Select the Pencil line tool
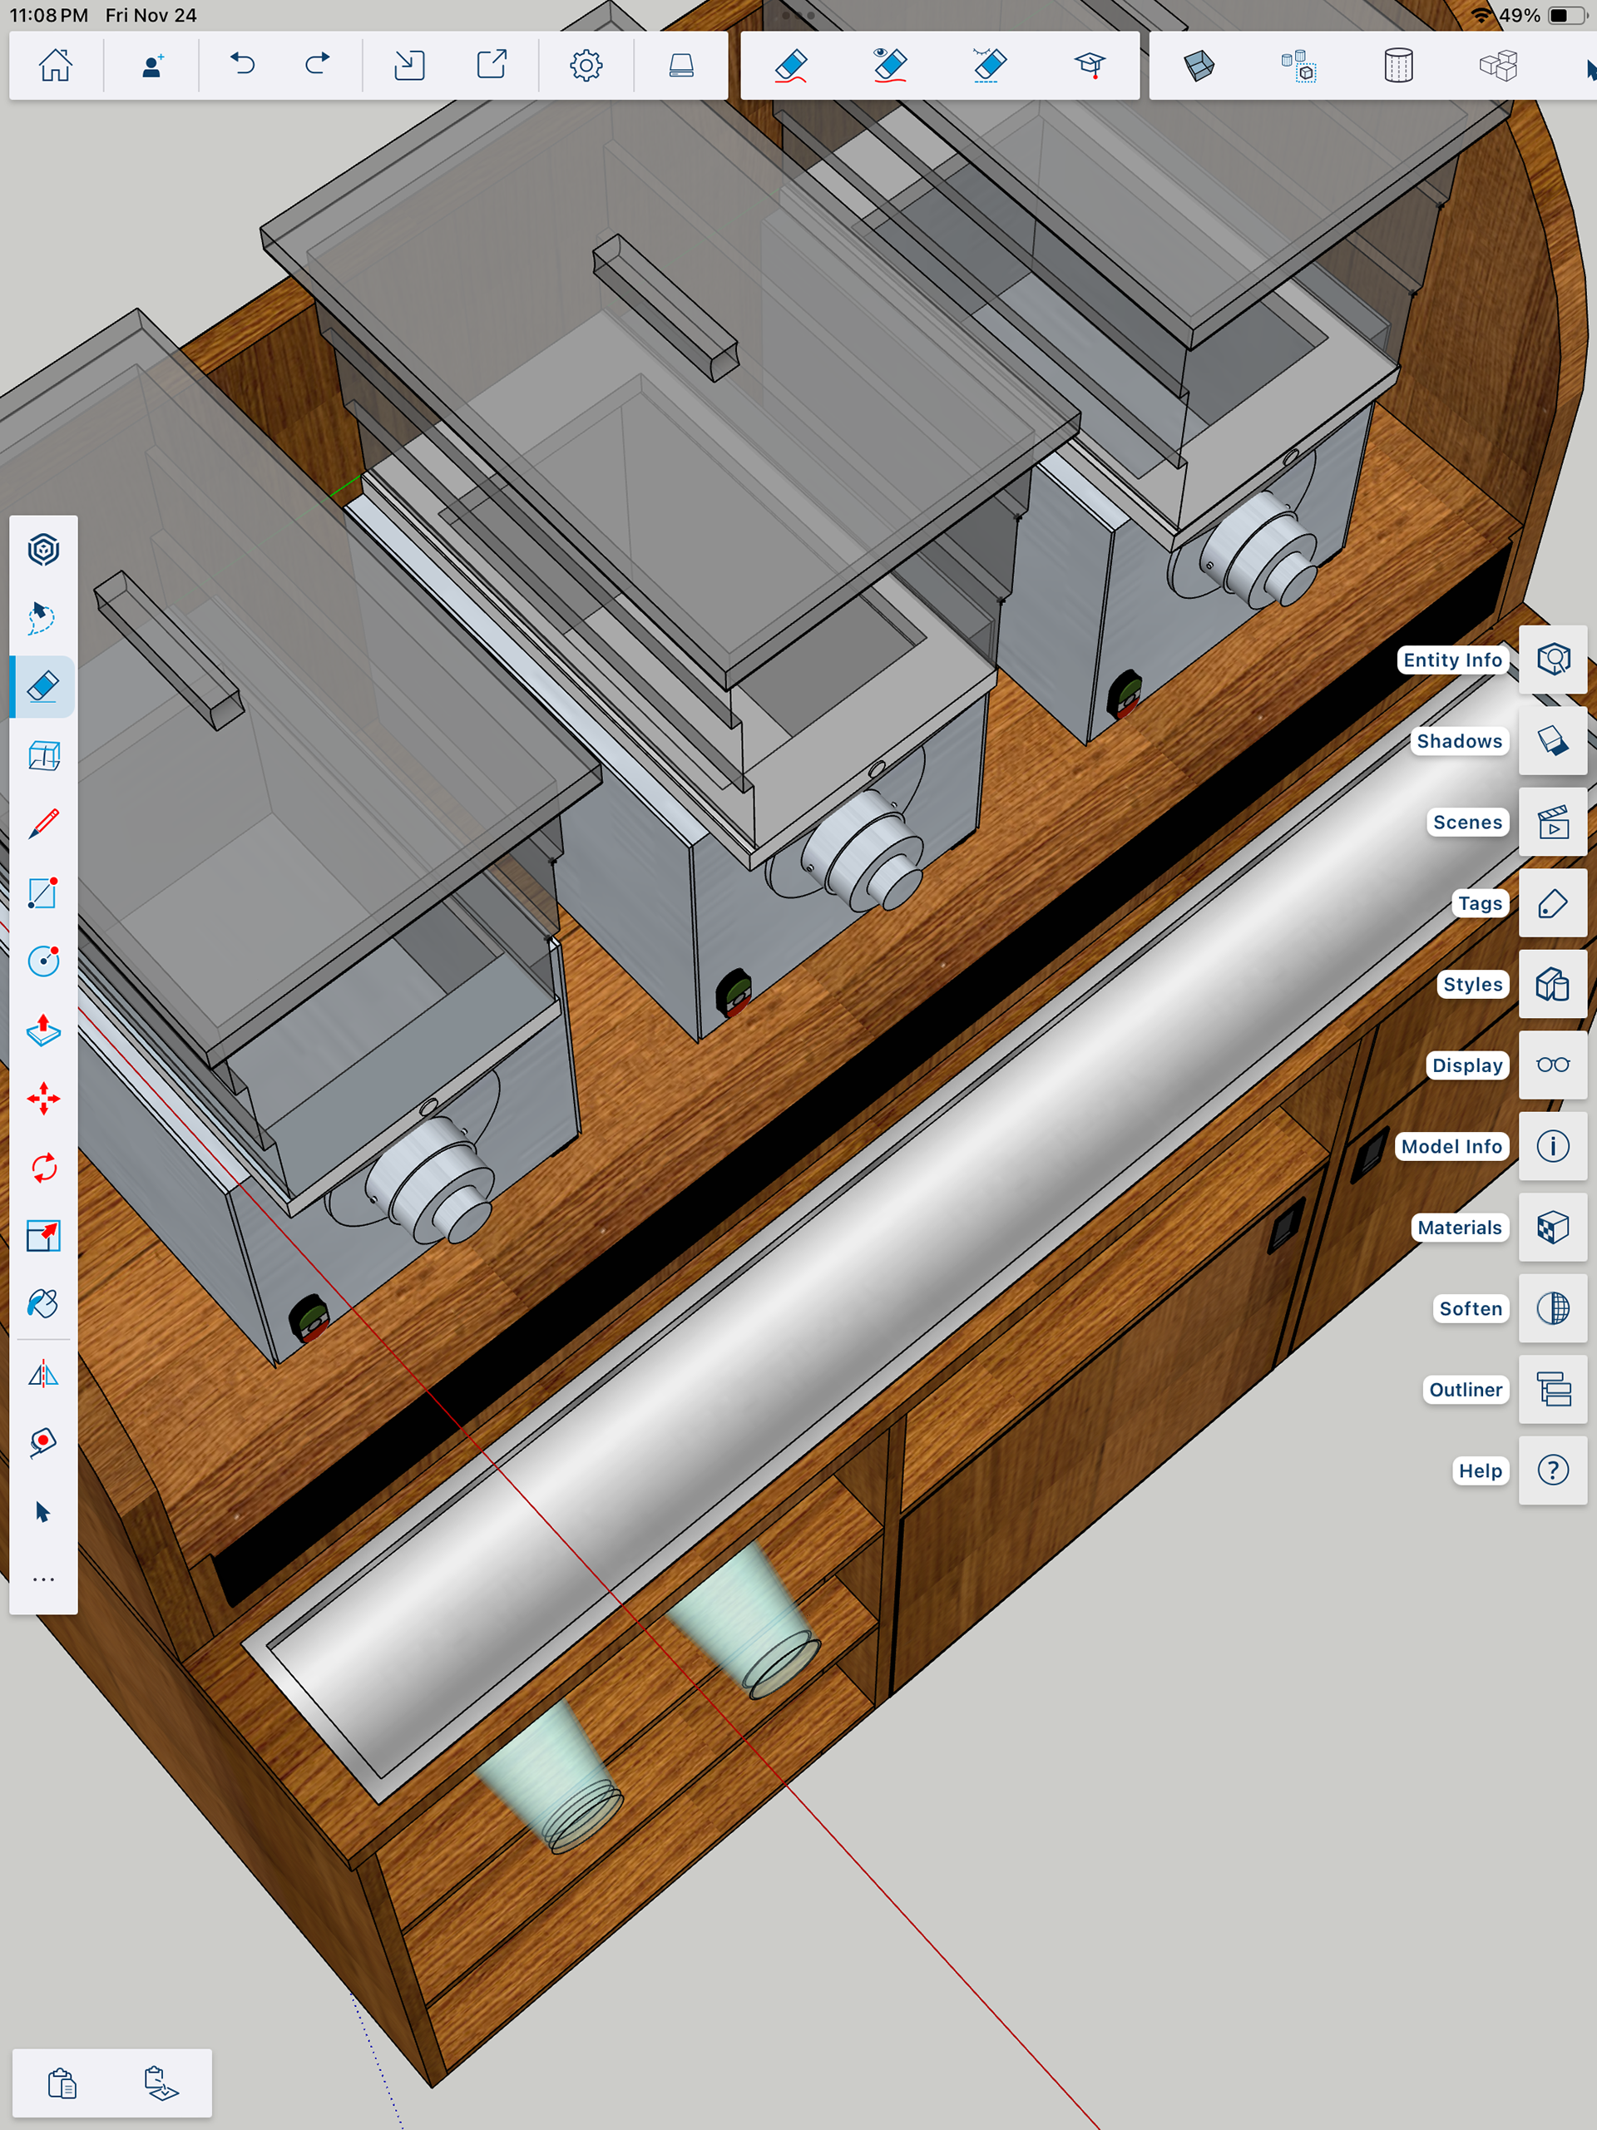This screenshot has width=1597, height=2130. 43,824
